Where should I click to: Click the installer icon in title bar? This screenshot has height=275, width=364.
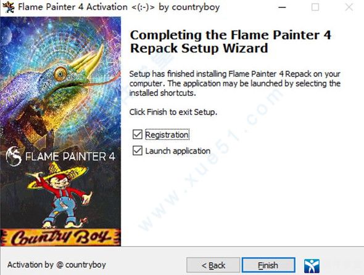click(9, 7)
